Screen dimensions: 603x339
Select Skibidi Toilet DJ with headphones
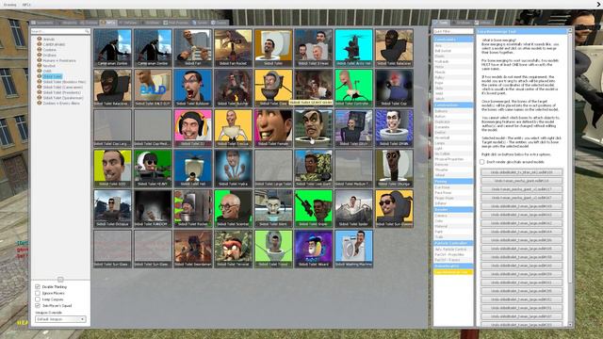click(192, 128)
